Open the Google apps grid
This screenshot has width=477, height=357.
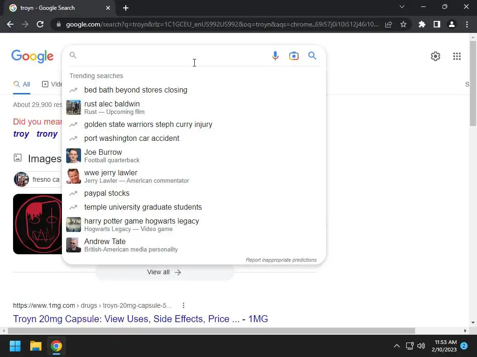pyautogui.click(x=457, y=56)
